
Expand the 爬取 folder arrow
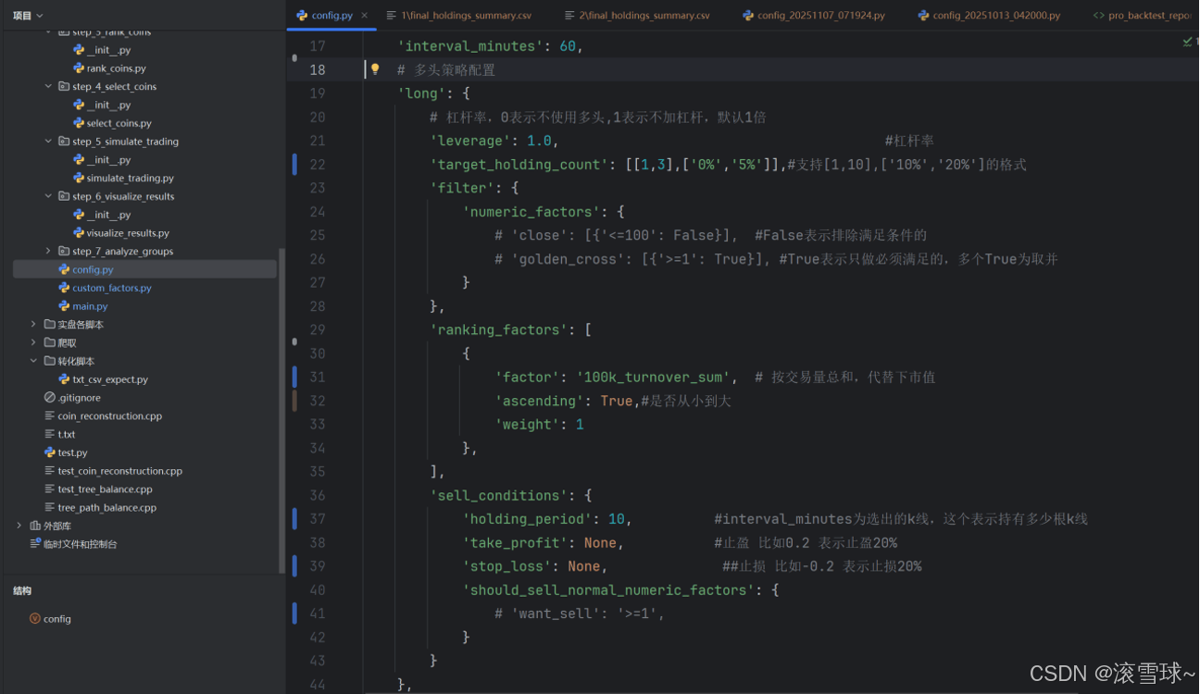click(x=34, y=342)
